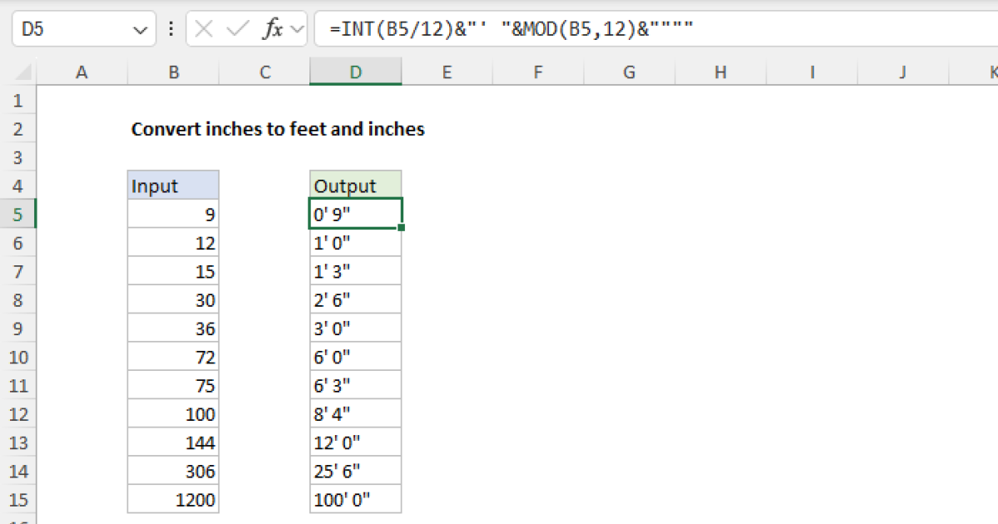This screenshot has height=524, width=998.
Task: Select row 6 header
Action: click(x=18, y=243)
